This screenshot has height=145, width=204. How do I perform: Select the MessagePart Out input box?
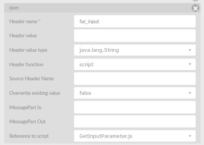click(135, 121)
